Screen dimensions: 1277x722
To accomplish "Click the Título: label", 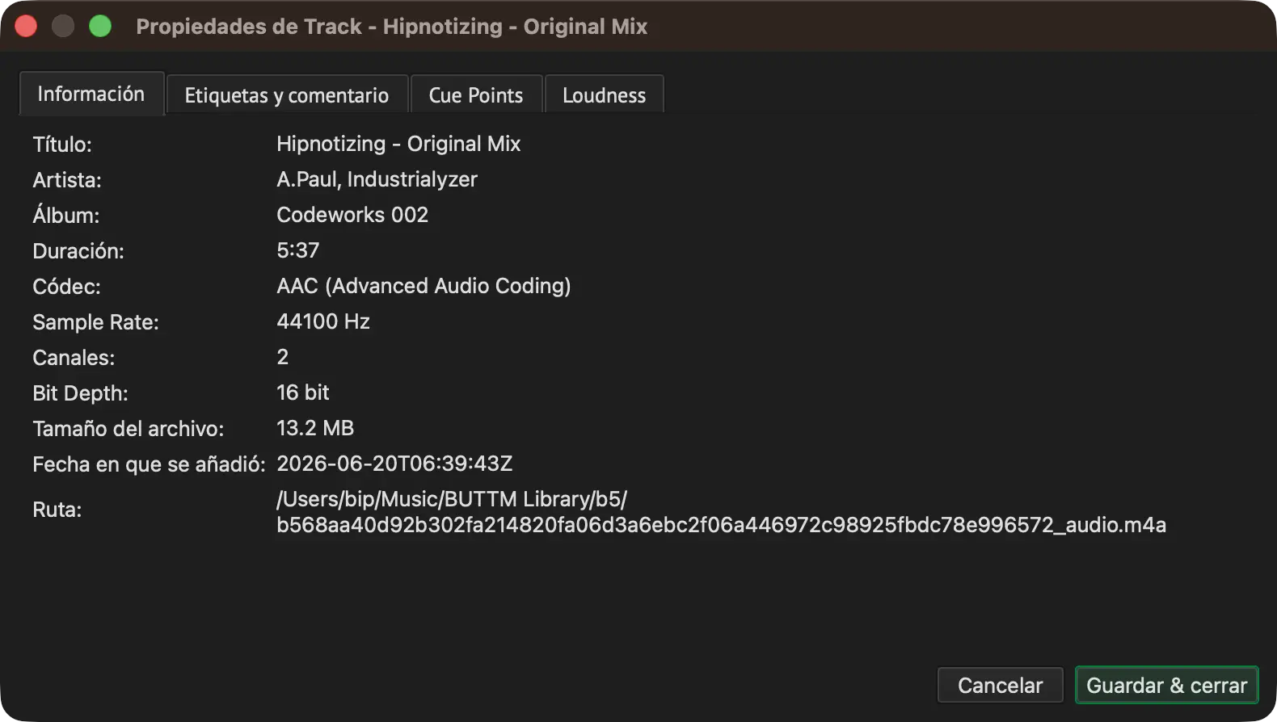I will point(62,145).
